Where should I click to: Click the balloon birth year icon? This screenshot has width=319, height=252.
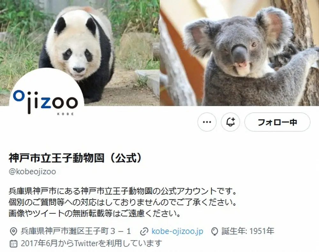point(214,232)
